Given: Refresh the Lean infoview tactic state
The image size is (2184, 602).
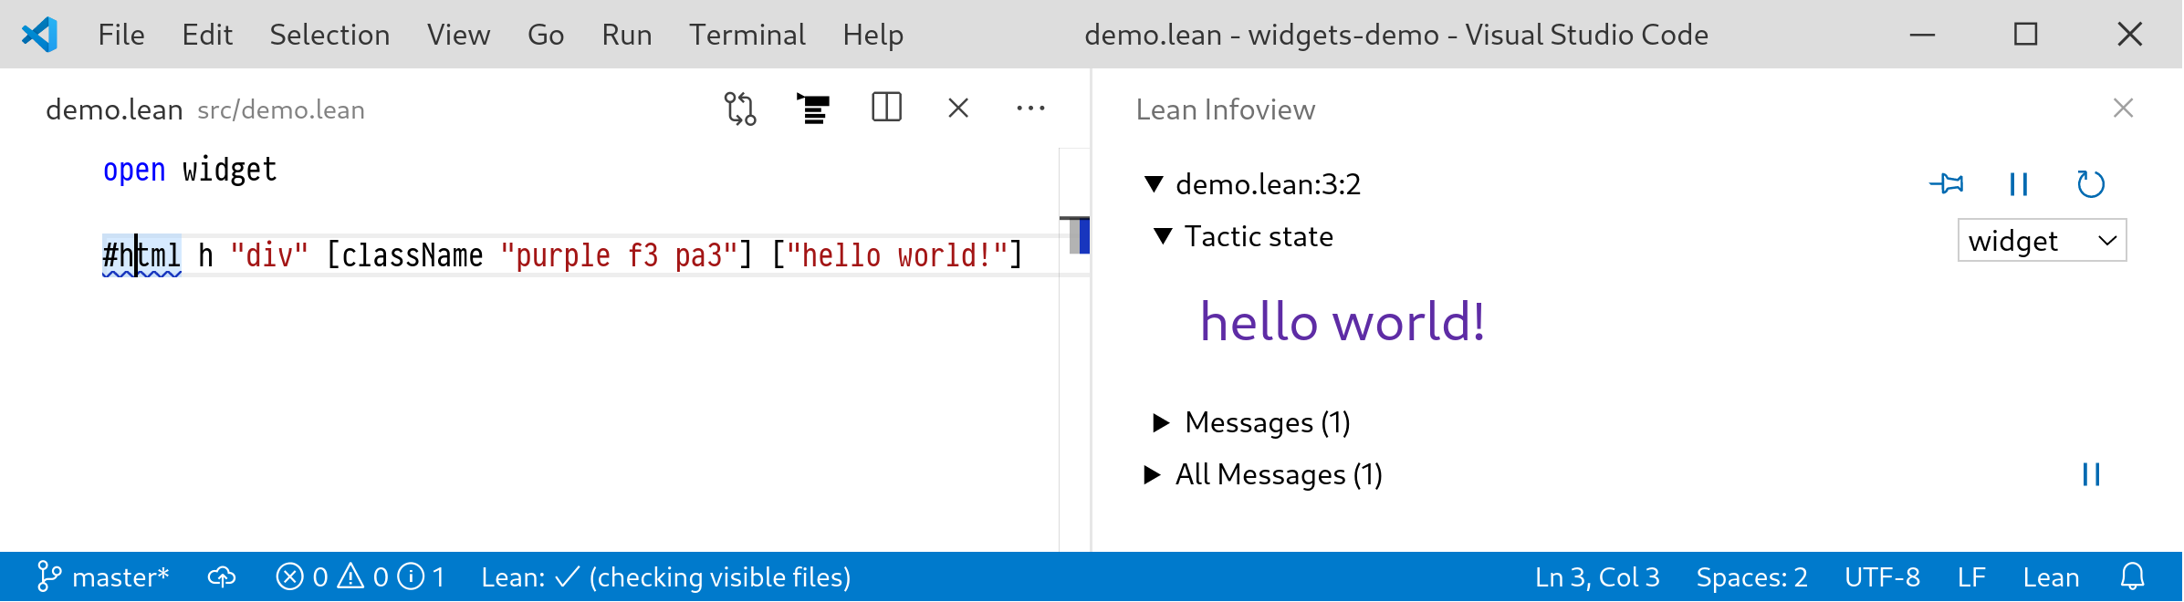Looking at the screenshot, I should pos(2090,184).
